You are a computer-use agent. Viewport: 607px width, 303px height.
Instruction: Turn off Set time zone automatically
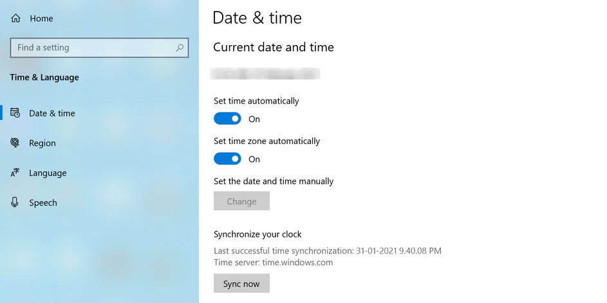click(227, 159)
